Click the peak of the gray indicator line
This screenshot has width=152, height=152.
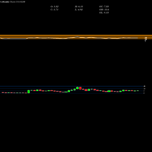pos(77,37)
